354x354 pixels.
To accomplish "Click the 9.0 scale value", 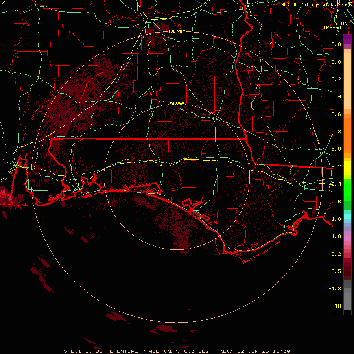I will tap(336, 62).
